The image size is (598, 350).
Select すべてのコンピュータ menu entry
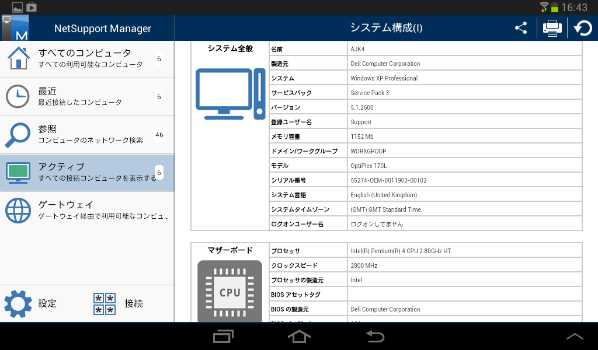[88, 59]
